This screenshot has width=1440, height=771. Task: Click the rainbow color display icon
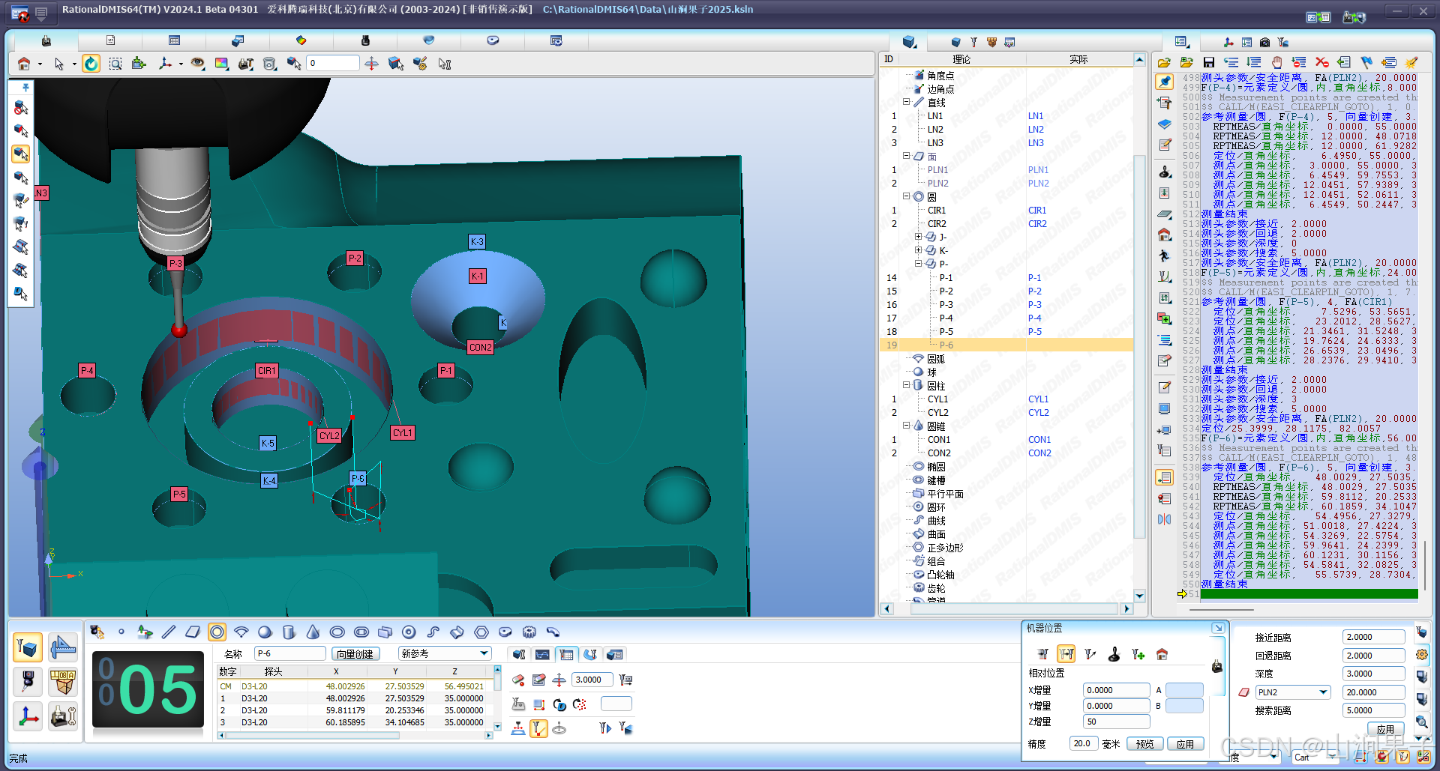[221, 64]
